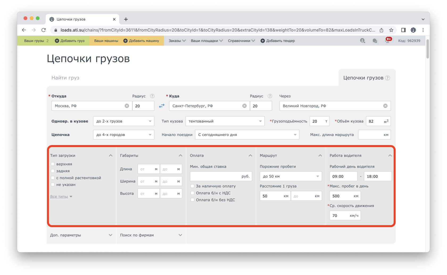
Task: Bookmark this page with the star icon
Action: pos(391,30)
